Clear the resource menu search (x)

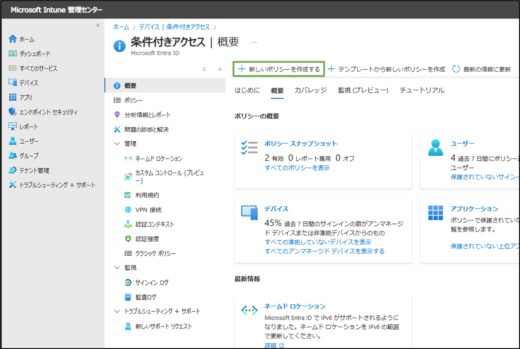204,69
